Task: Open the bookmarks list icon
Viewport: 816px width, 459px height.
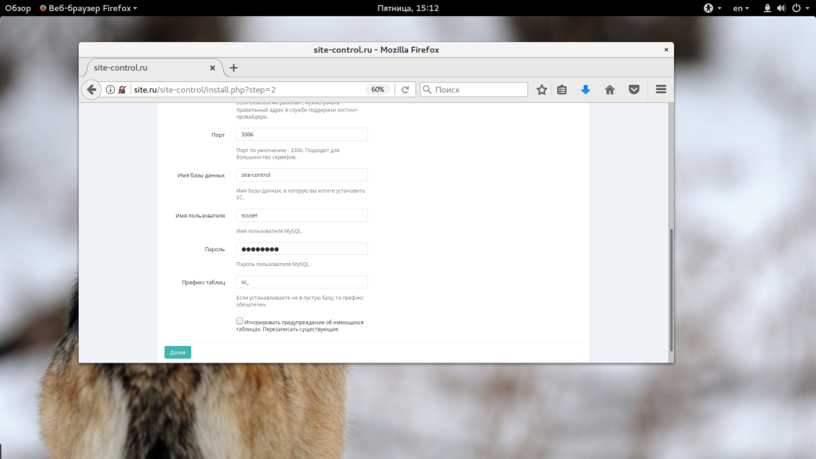Action: 562,90
